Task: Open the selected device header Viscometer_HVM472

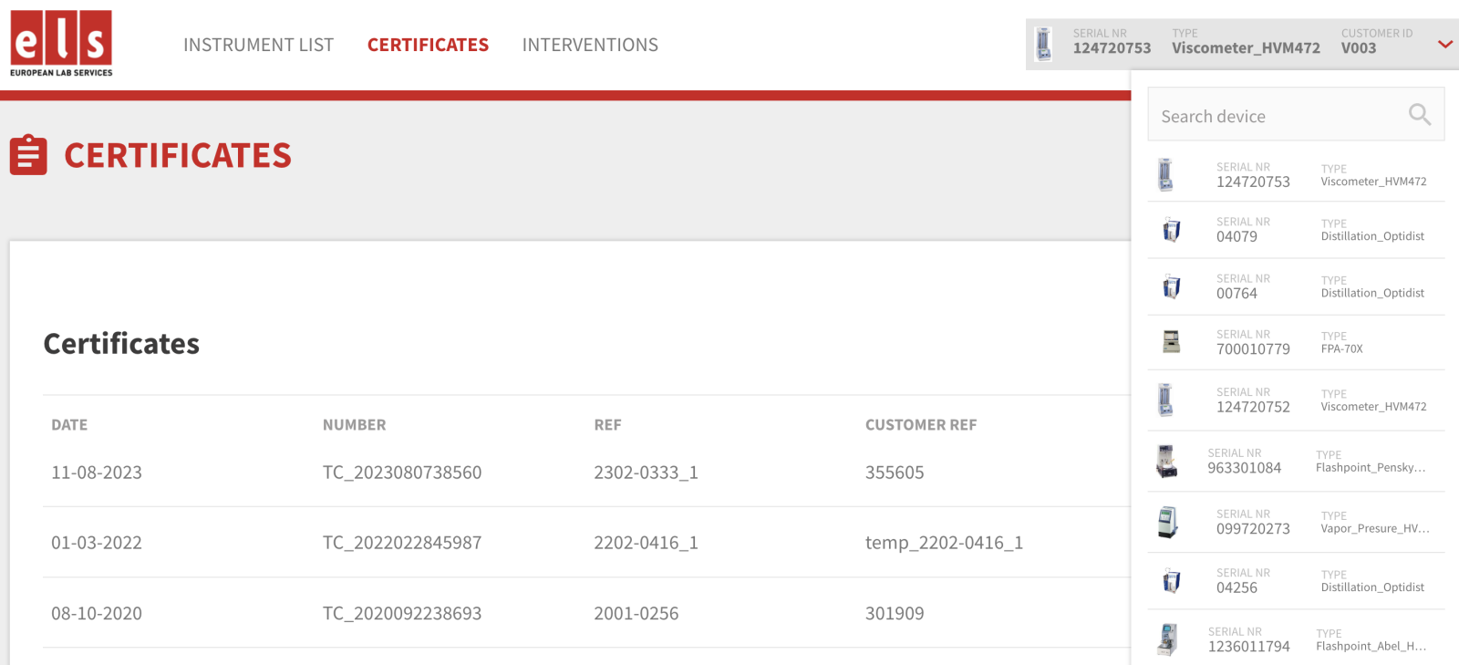Action: [1245, 47]
